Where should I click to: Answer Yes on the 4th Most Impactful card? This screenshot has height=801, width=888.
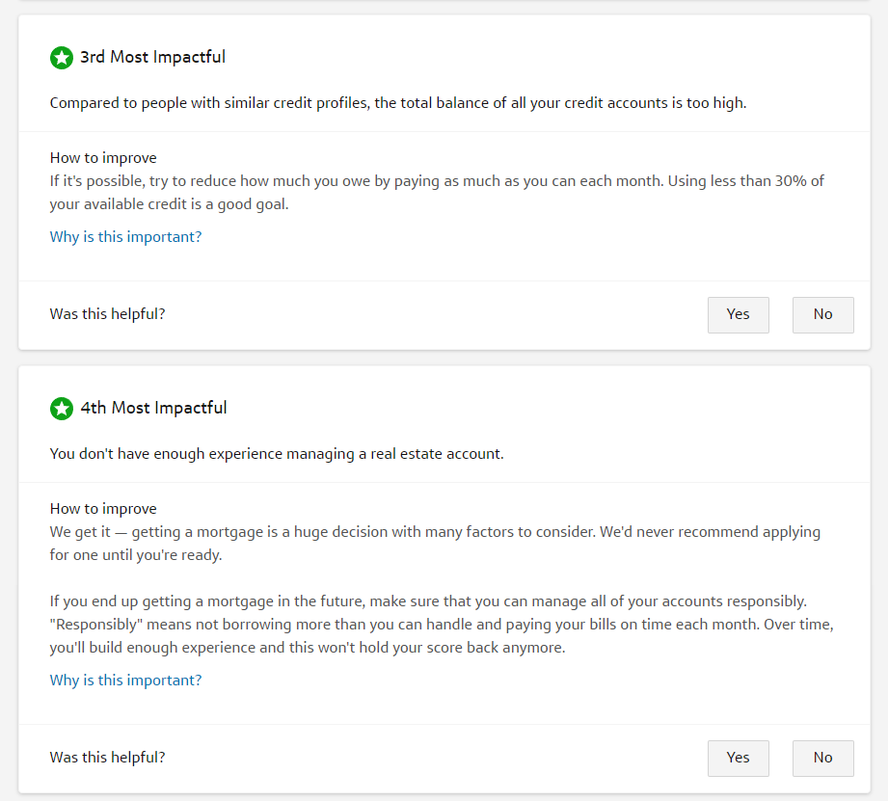(x=738, y=758)
